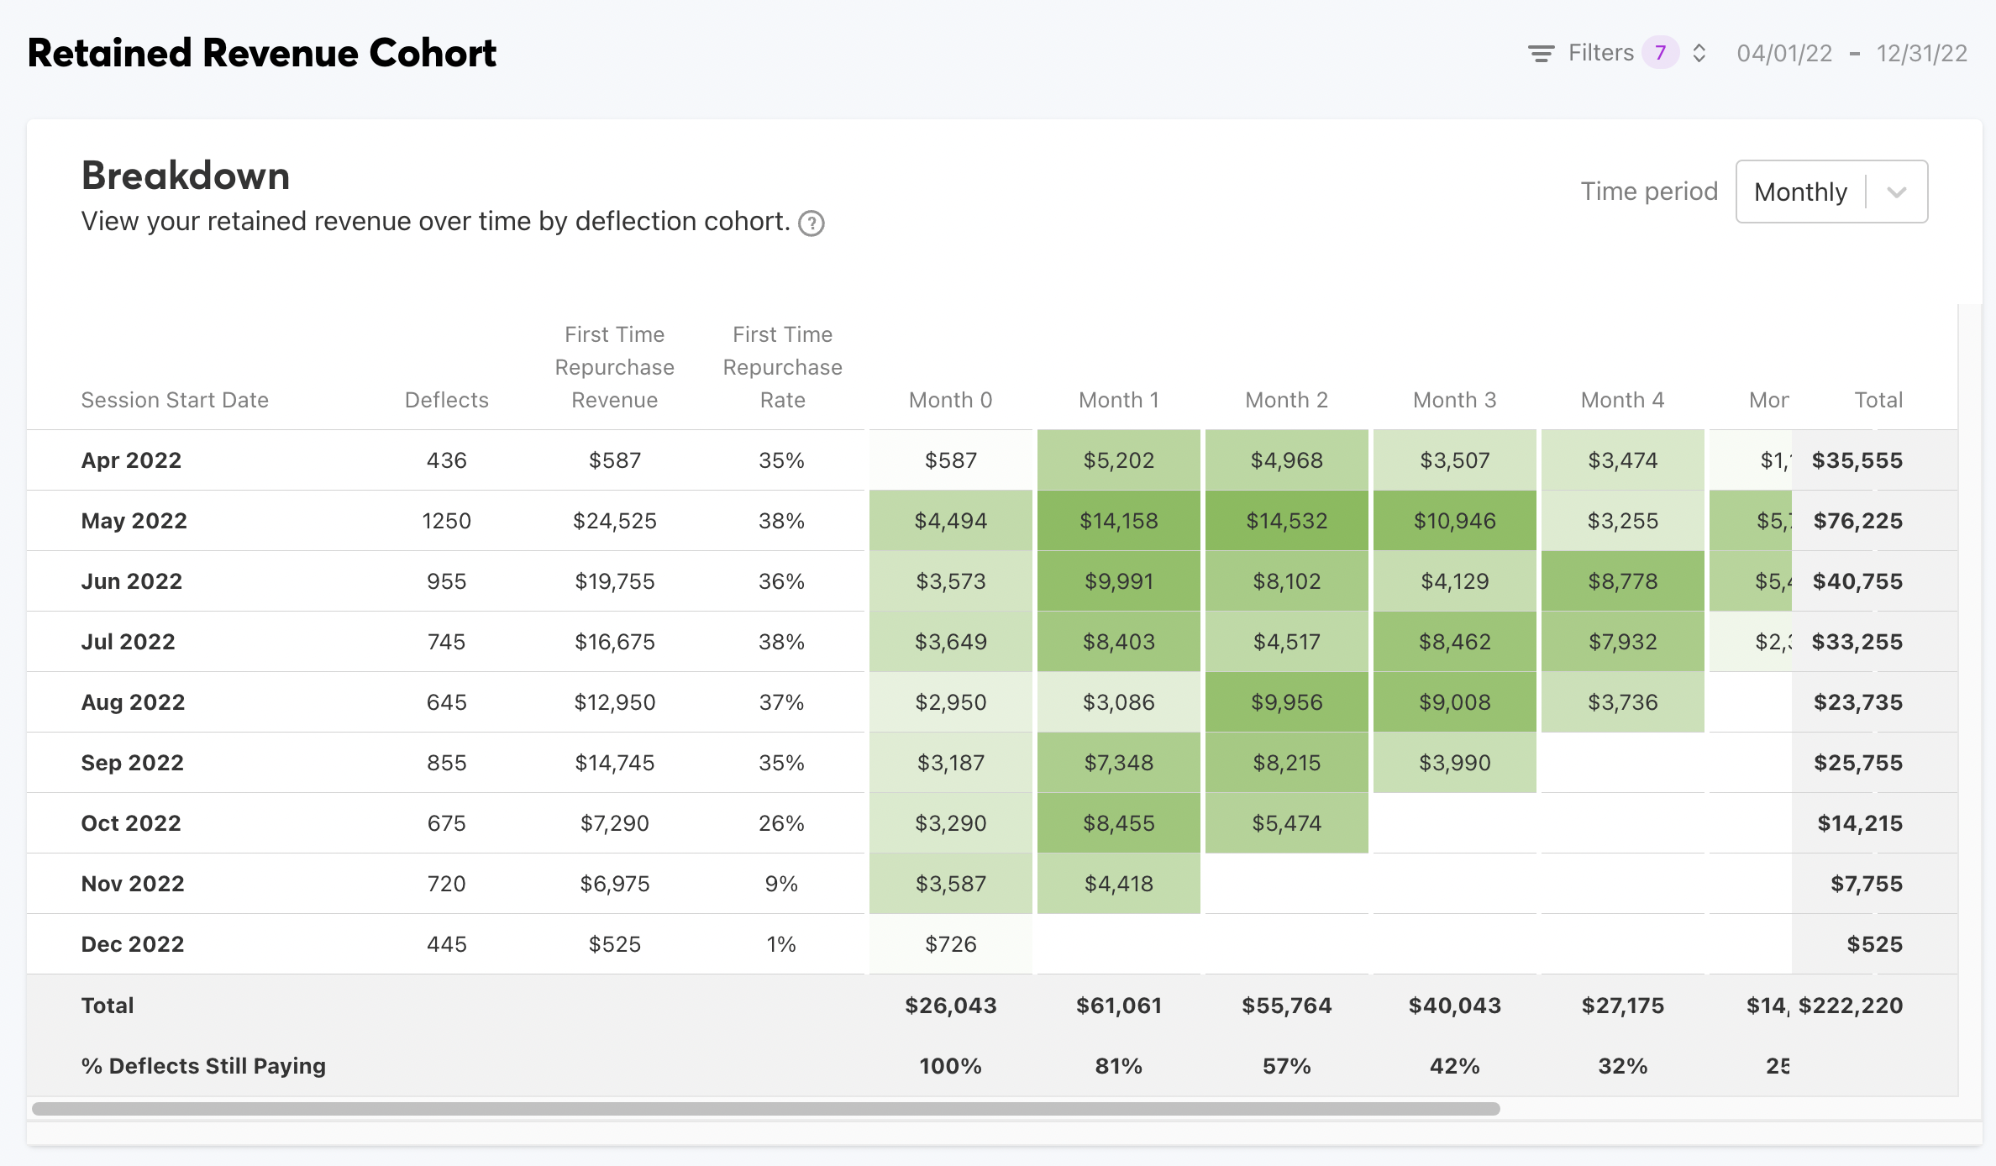The width and height of the screenshot is (1996, 1166).
Task: Open the Filters selector
Action: coord(1600,53)
